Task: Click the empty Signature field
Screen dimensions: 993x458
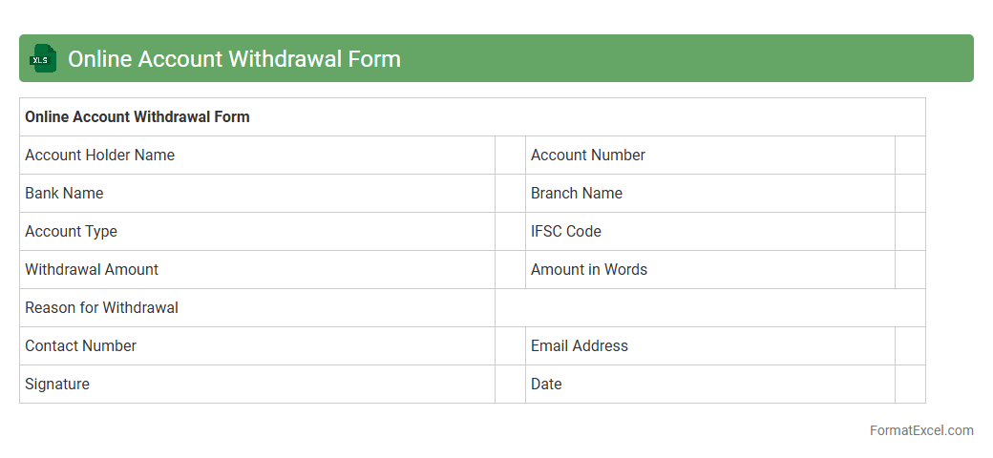Action: (510, 385)
